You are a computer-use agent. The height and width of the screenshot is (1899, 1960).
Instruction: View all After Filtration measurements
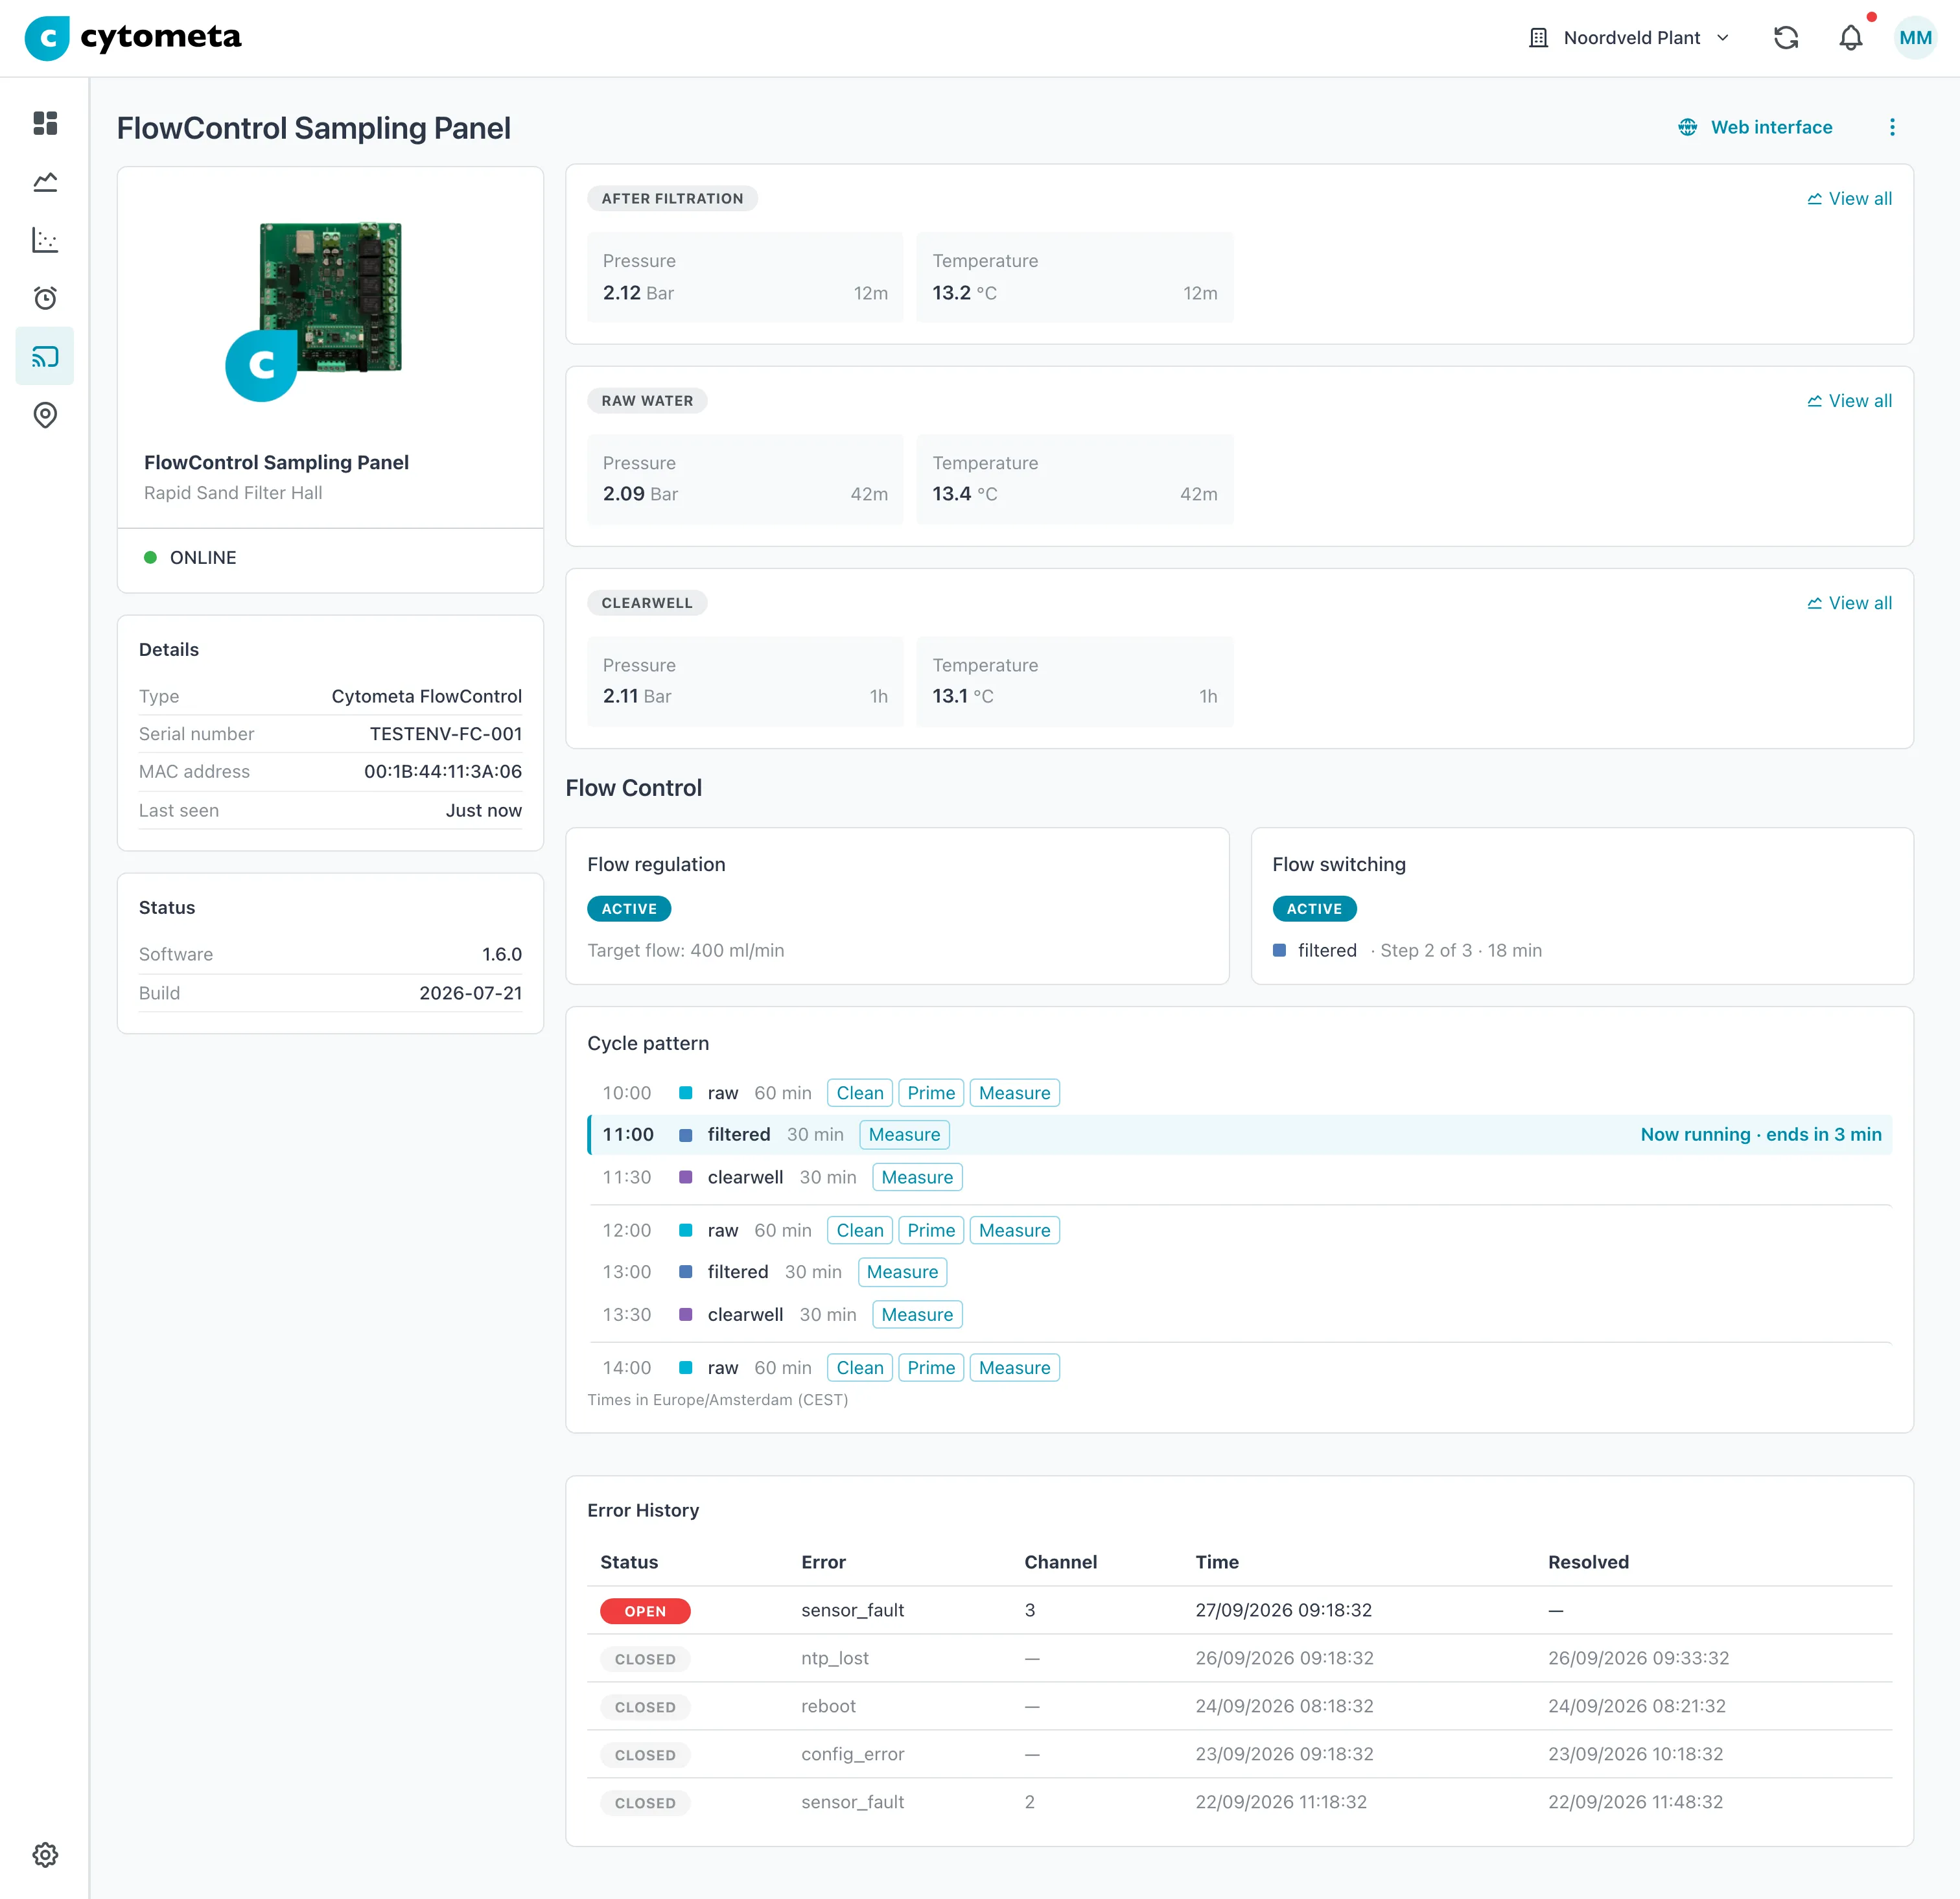point(1849,199)
